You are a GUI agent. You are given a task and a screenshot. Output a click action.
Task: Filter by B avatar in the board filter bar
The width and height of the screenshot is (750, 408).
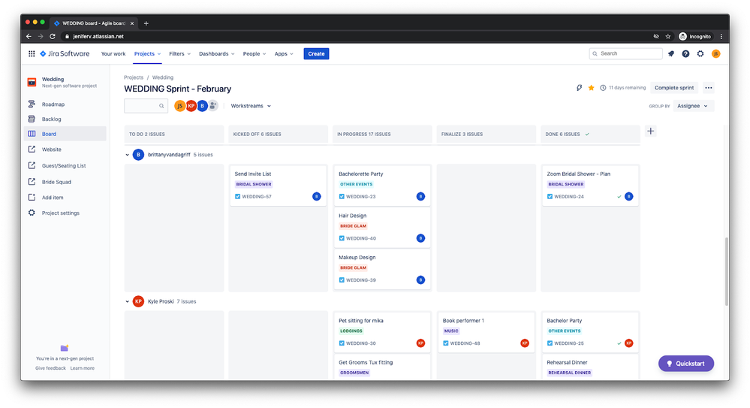click(x=202, y=106)
